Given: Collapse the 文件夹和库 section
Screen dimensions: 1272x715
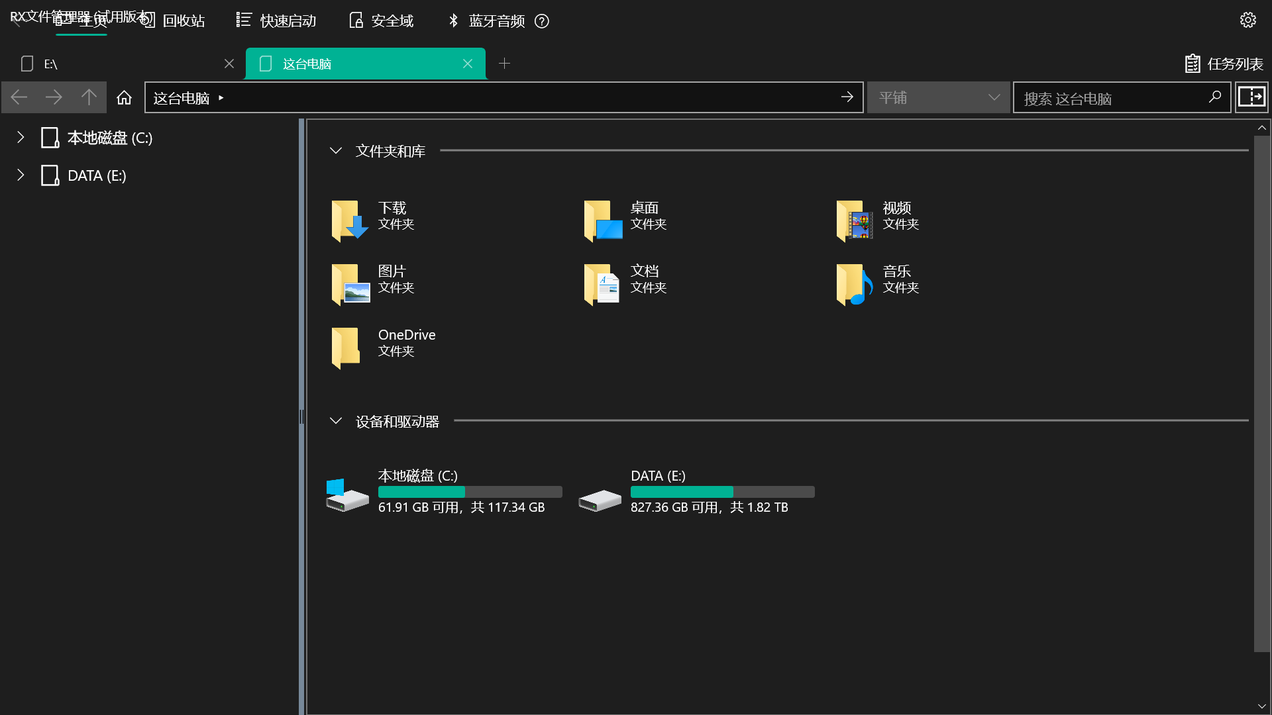Looking at the screenshot, I should [336, 151].
